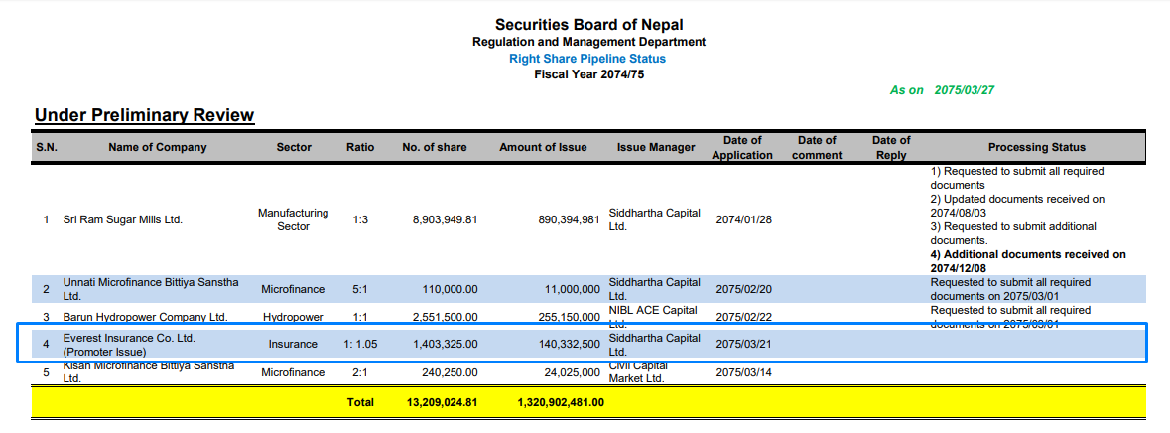Click the Kisan Microfinance Bittiya Sanstha entry
The width and height of the screenshot is (1170, 433).
point(151,372)
